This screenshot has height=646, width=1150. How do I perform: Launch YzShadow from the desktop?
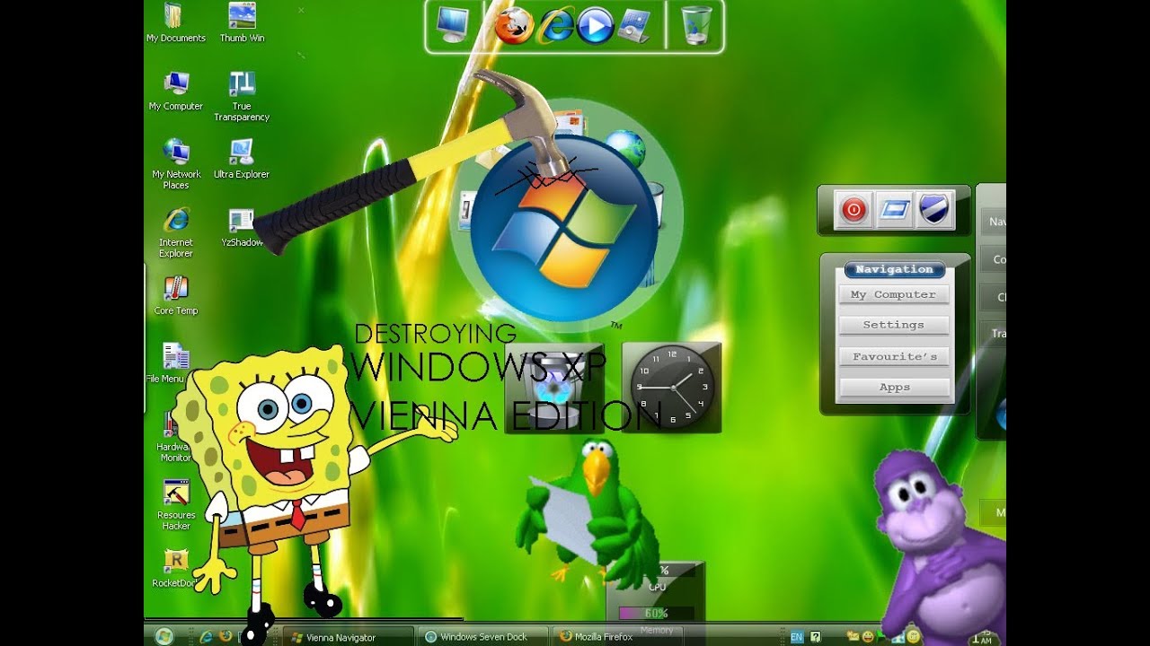click(242, 227)
